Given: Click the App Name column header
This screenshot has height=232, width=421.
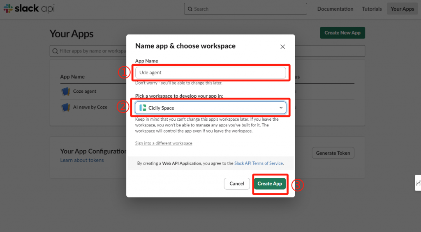Looking at the screenshot, I should pos(72,77).
